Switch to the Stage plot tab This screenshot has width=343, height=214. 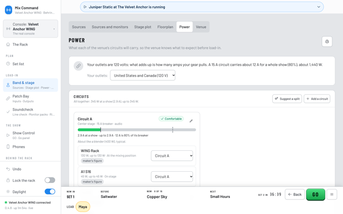[x=143, y=27]
